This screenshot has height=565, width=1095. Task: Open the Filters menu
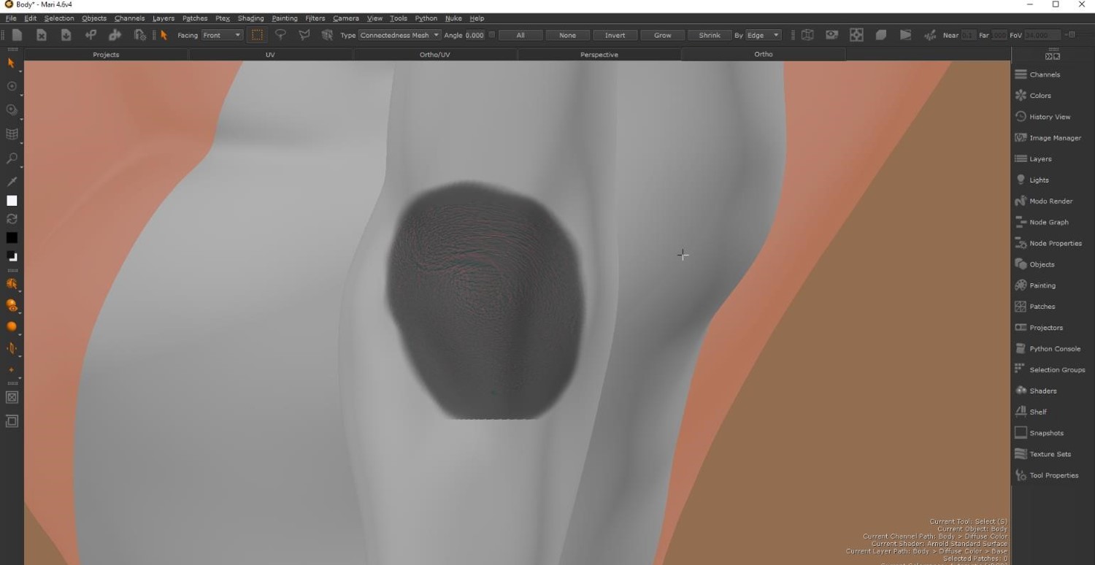tap(315, 18)
